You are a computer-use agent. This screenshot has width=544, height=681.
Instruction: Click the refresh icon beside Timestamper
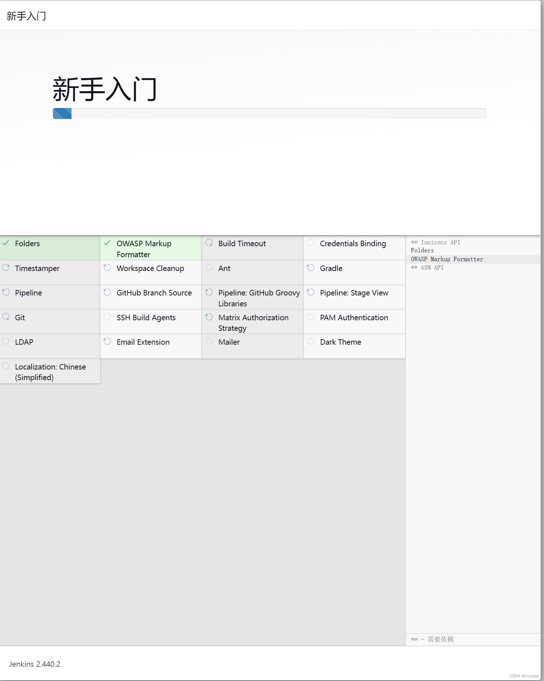tap(6, 268)
